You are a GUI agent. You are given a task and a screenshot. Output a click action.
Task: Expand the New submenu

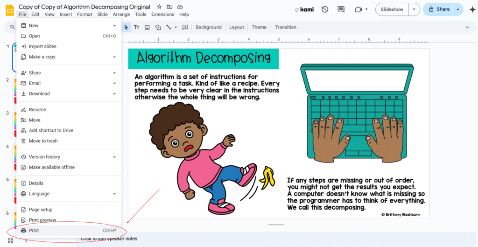(x=69, y=26)
